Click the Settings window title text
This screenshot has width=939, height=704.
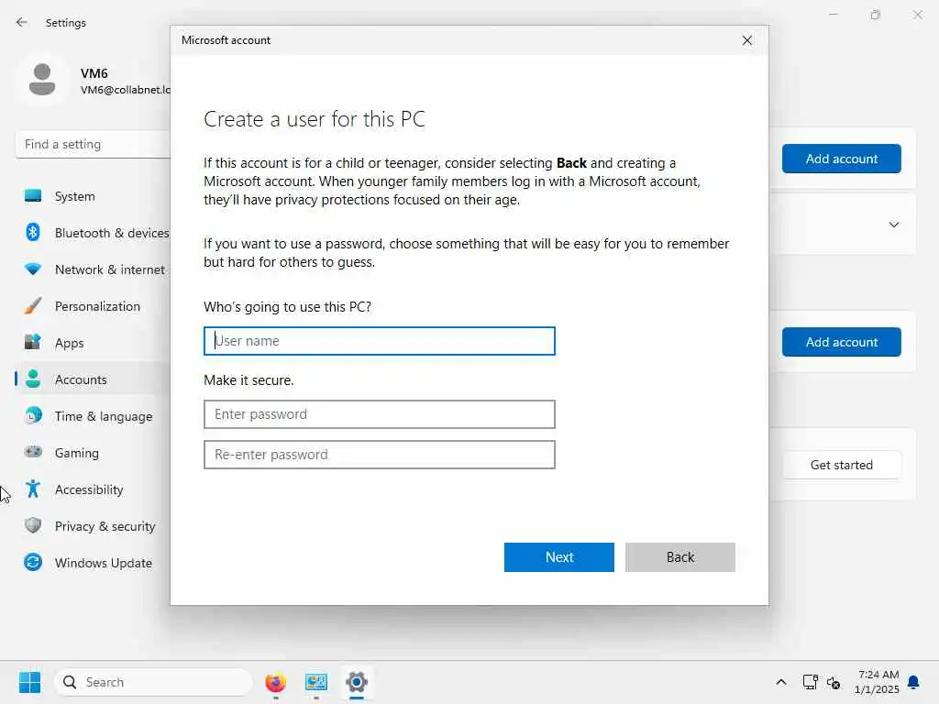(66, 23)
